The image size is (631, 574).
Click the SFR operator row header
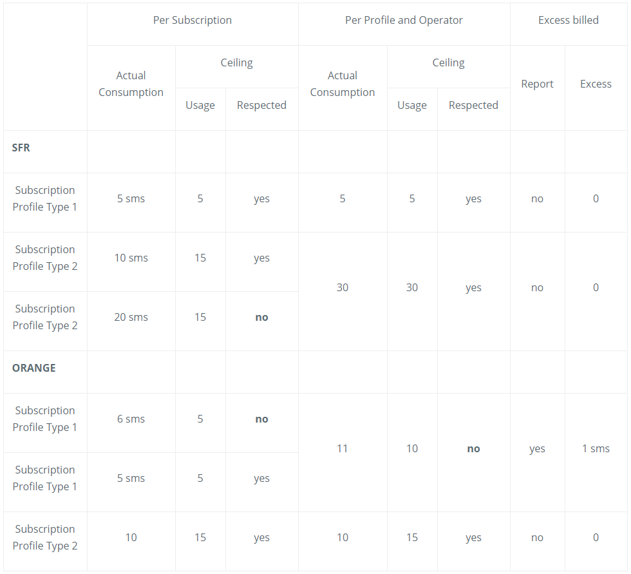(x=21, y=148)
